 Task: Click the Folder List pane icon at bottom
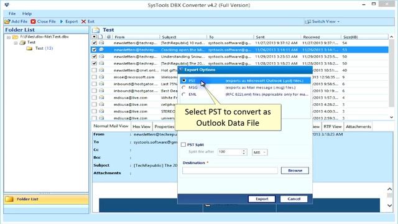click(x=9, y=199)
